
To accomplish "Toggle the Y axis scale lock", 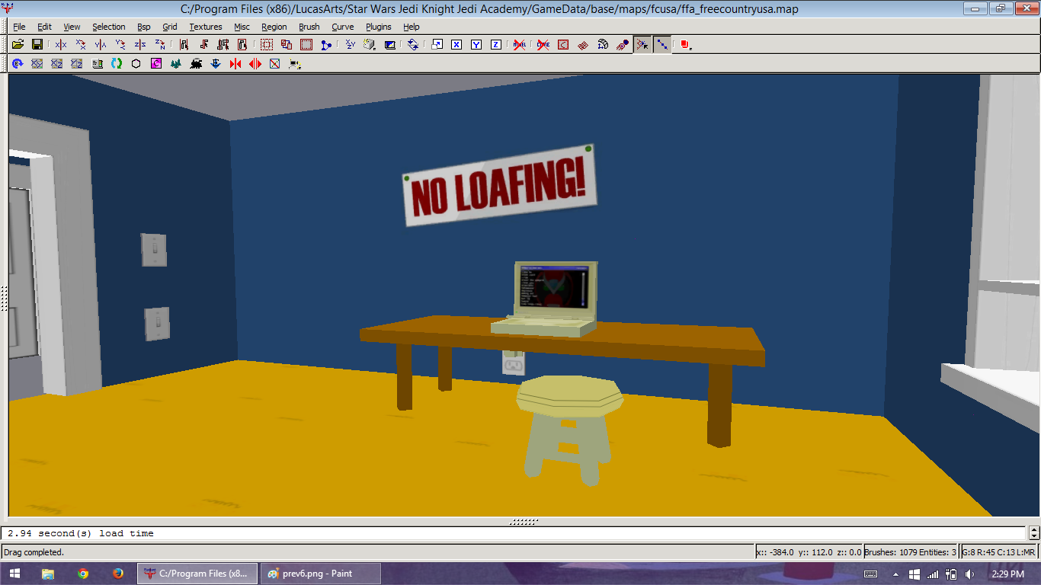I will click(x=476, y=45).
